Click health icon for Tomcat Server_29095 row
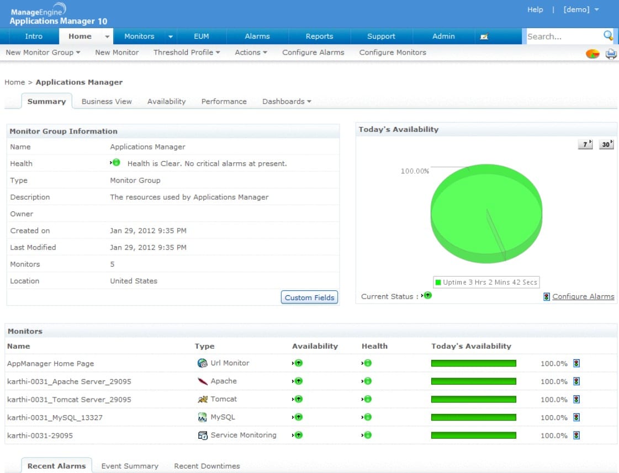This screenshot has height=473, width=619. coord(367,399)
